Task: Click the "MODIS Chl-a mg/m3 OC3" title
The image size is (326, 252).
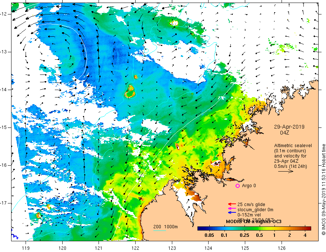Action: [x=254, y=222]
